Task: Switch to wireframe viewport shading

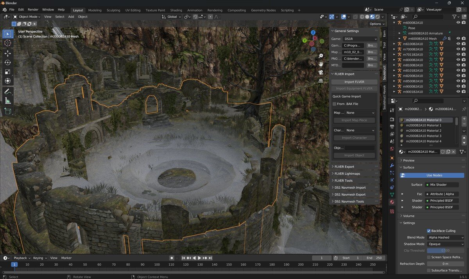Action: coord(362,17)
